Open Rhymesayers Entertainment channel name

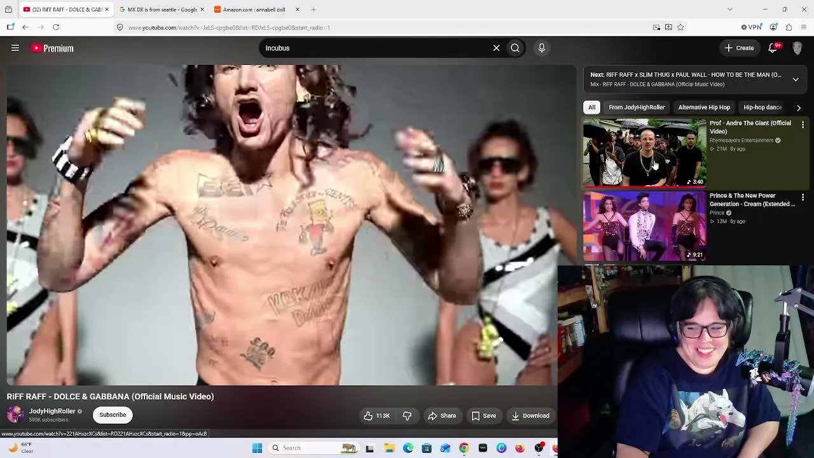pyautogui.click(x=742, y=140)
